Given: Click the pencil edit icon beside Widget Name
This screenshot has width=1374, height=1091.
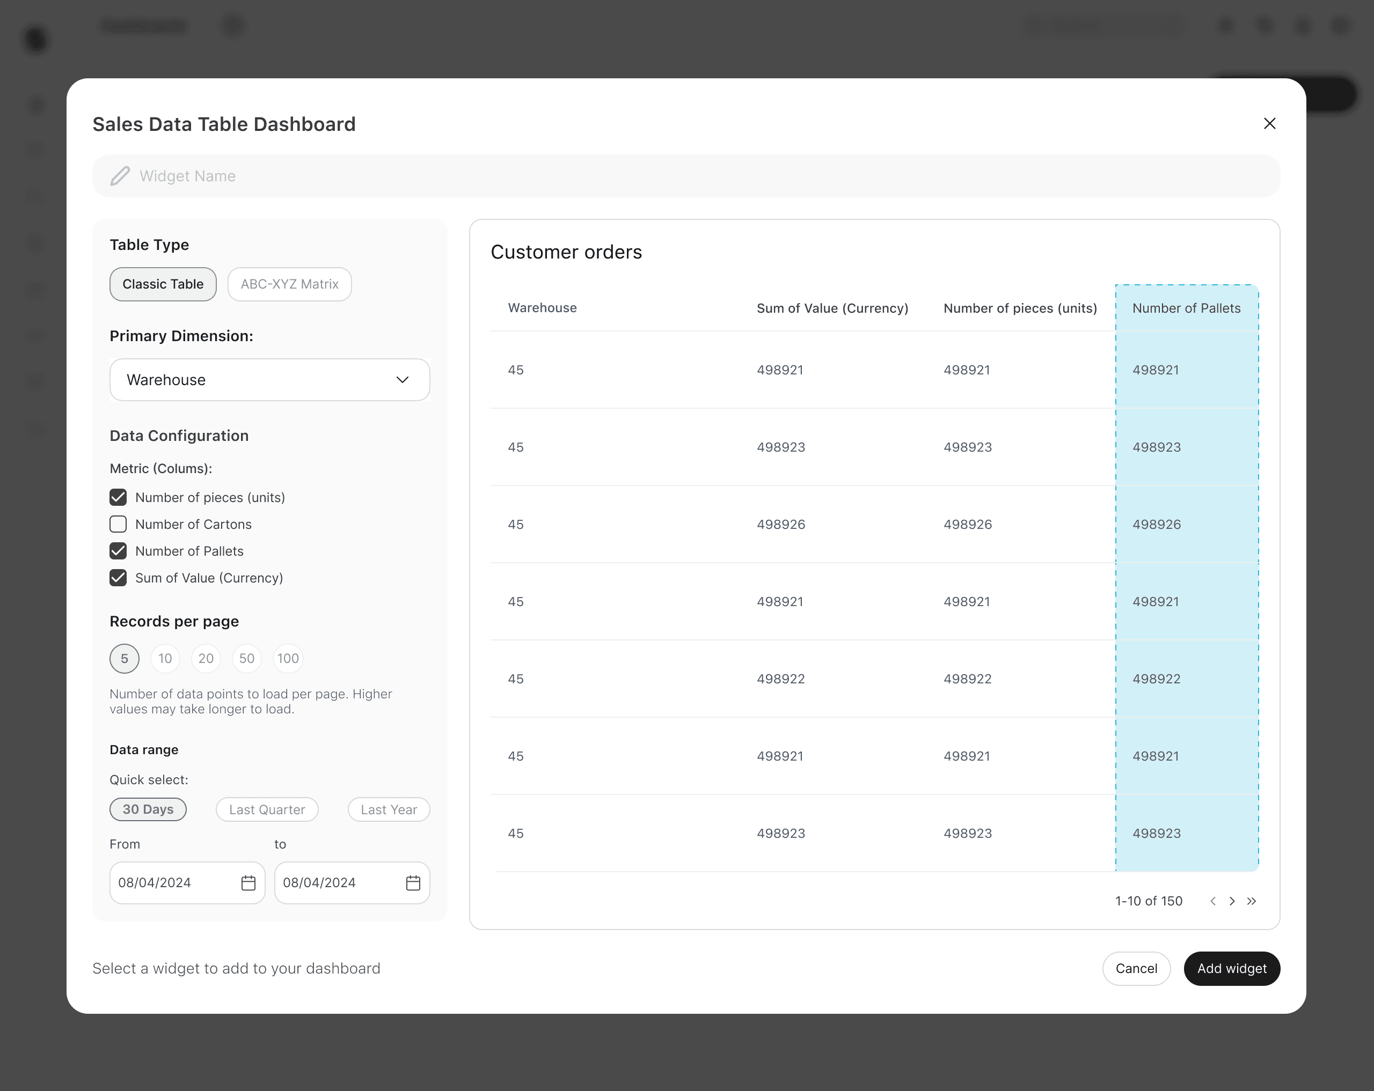Looking at the screenshot, I should pyautogui.click(x=120, y=176).
